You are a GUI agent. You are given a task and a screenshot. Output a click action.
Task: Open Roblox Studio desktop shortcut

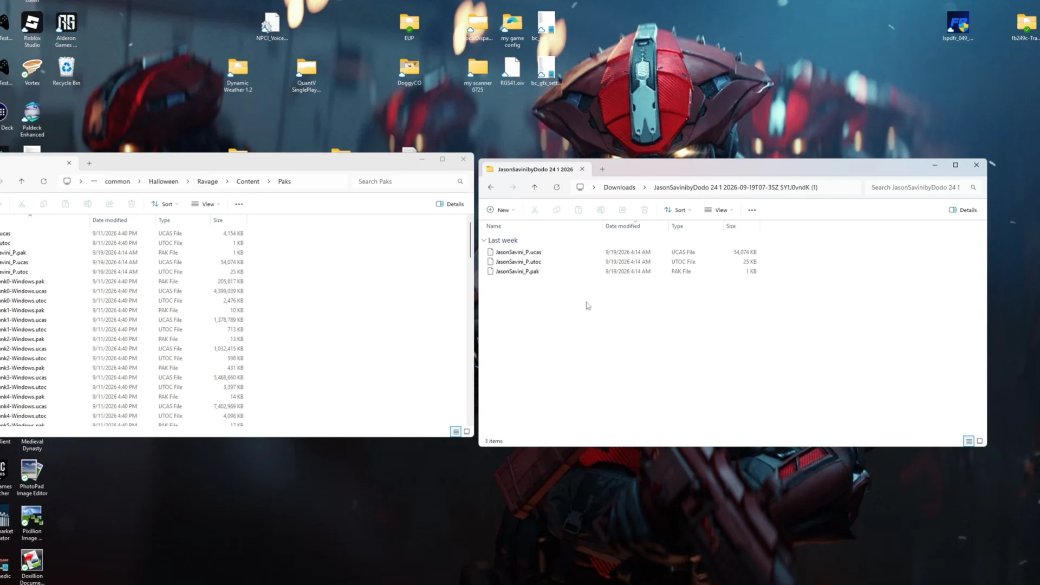(x=32, y=30)
